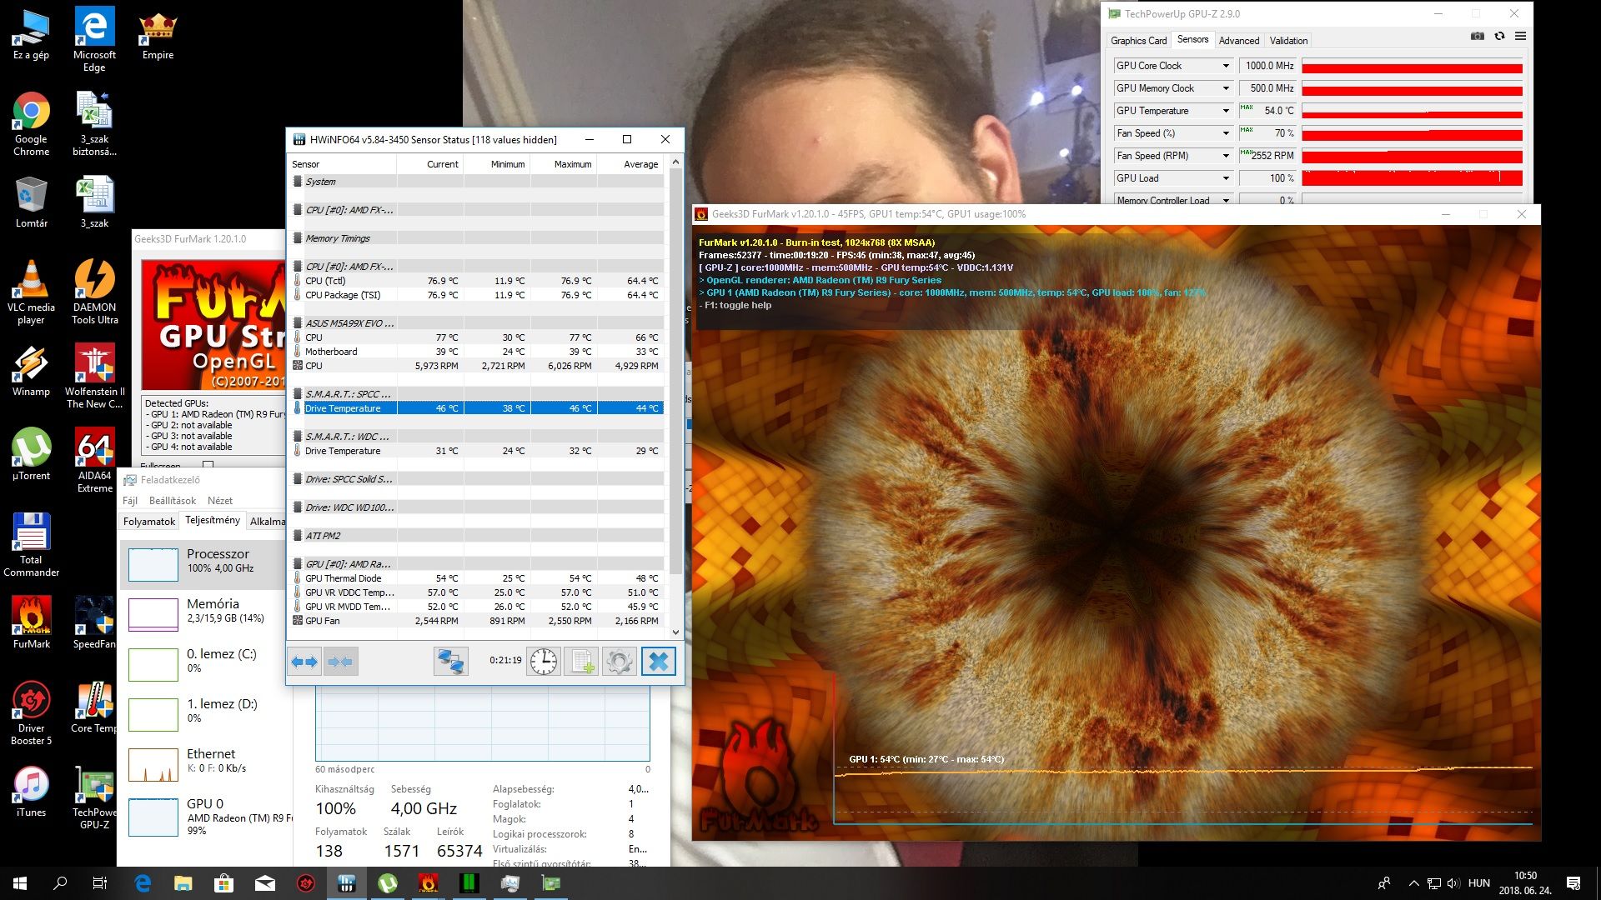Click HWiNFO collapse columns arrows button
The height and width of the screenshot is (900, 1601).
pos(340,662)
